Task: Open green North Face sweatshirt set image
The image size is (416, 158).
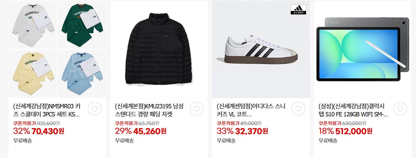Action: tap(81, 25)
